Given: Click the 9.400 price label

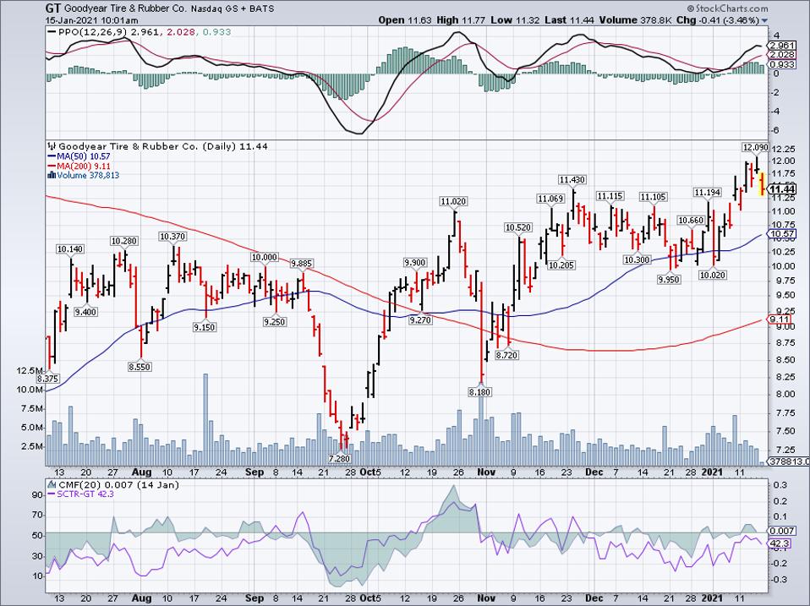Looking at the screenshot, I should point(85,312).
